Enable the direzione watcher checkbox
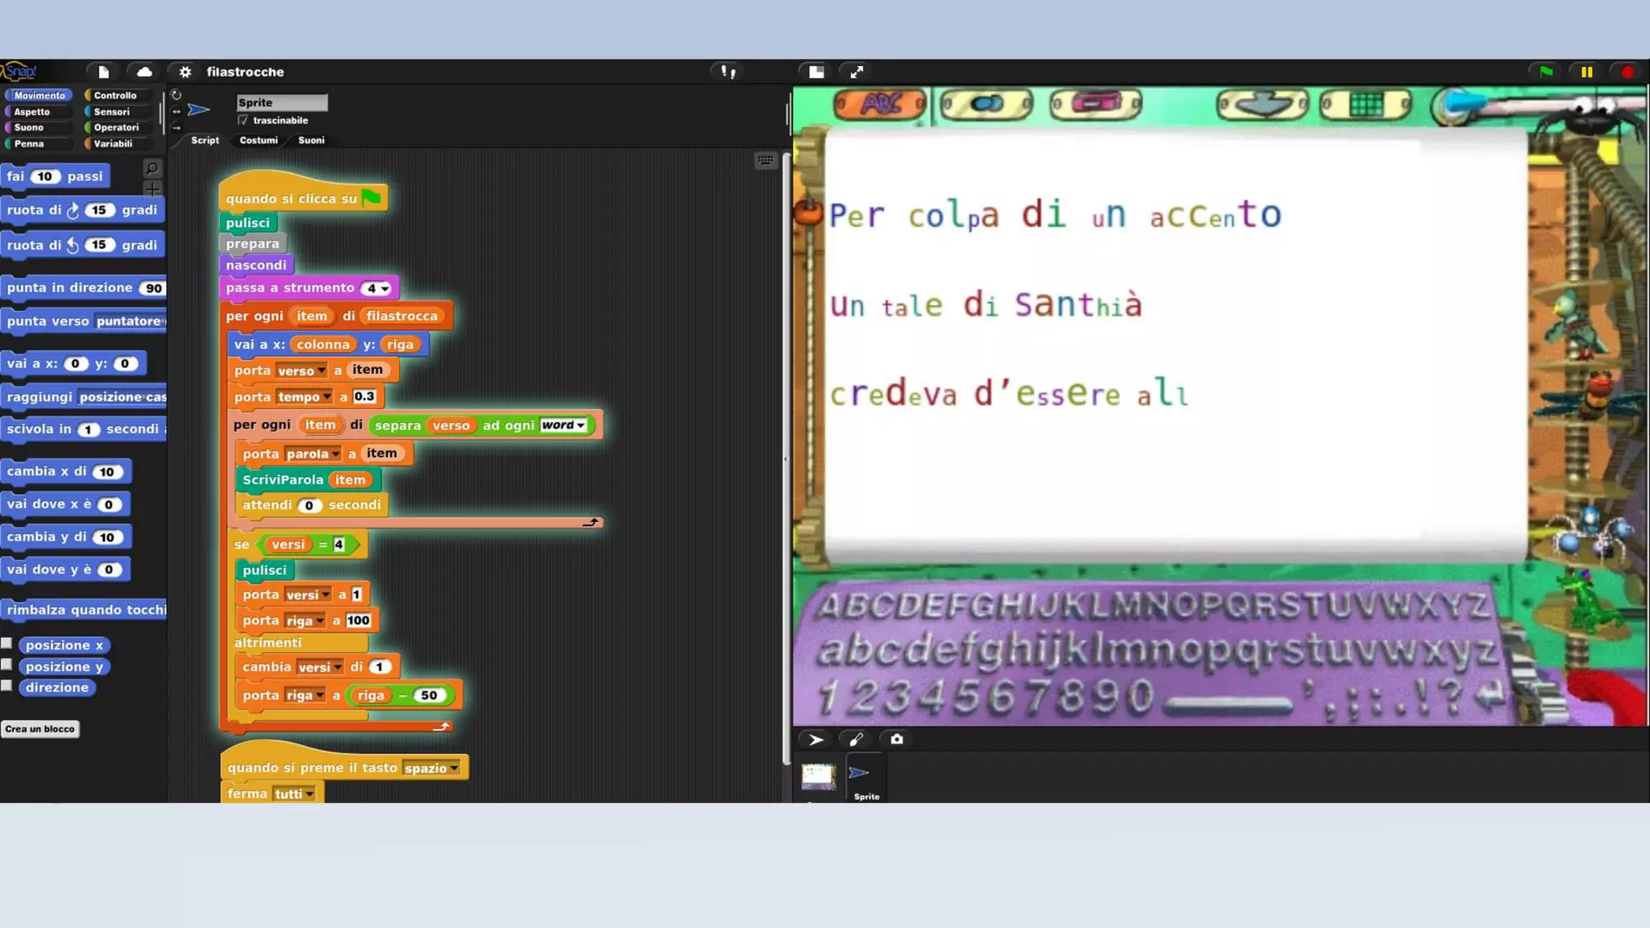Image resolution: width=1650 pixels, height=928 pixels. coord(7,686)
